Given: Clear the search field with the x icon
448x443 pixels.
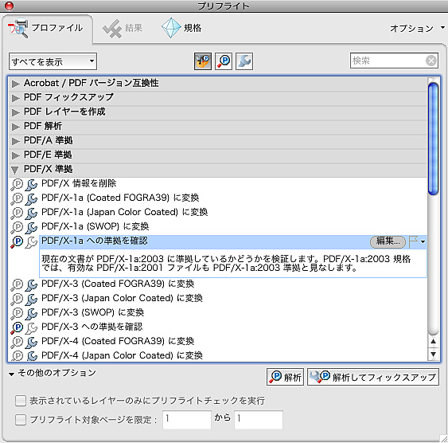Looking at the screenshot, I should [430, 61].
